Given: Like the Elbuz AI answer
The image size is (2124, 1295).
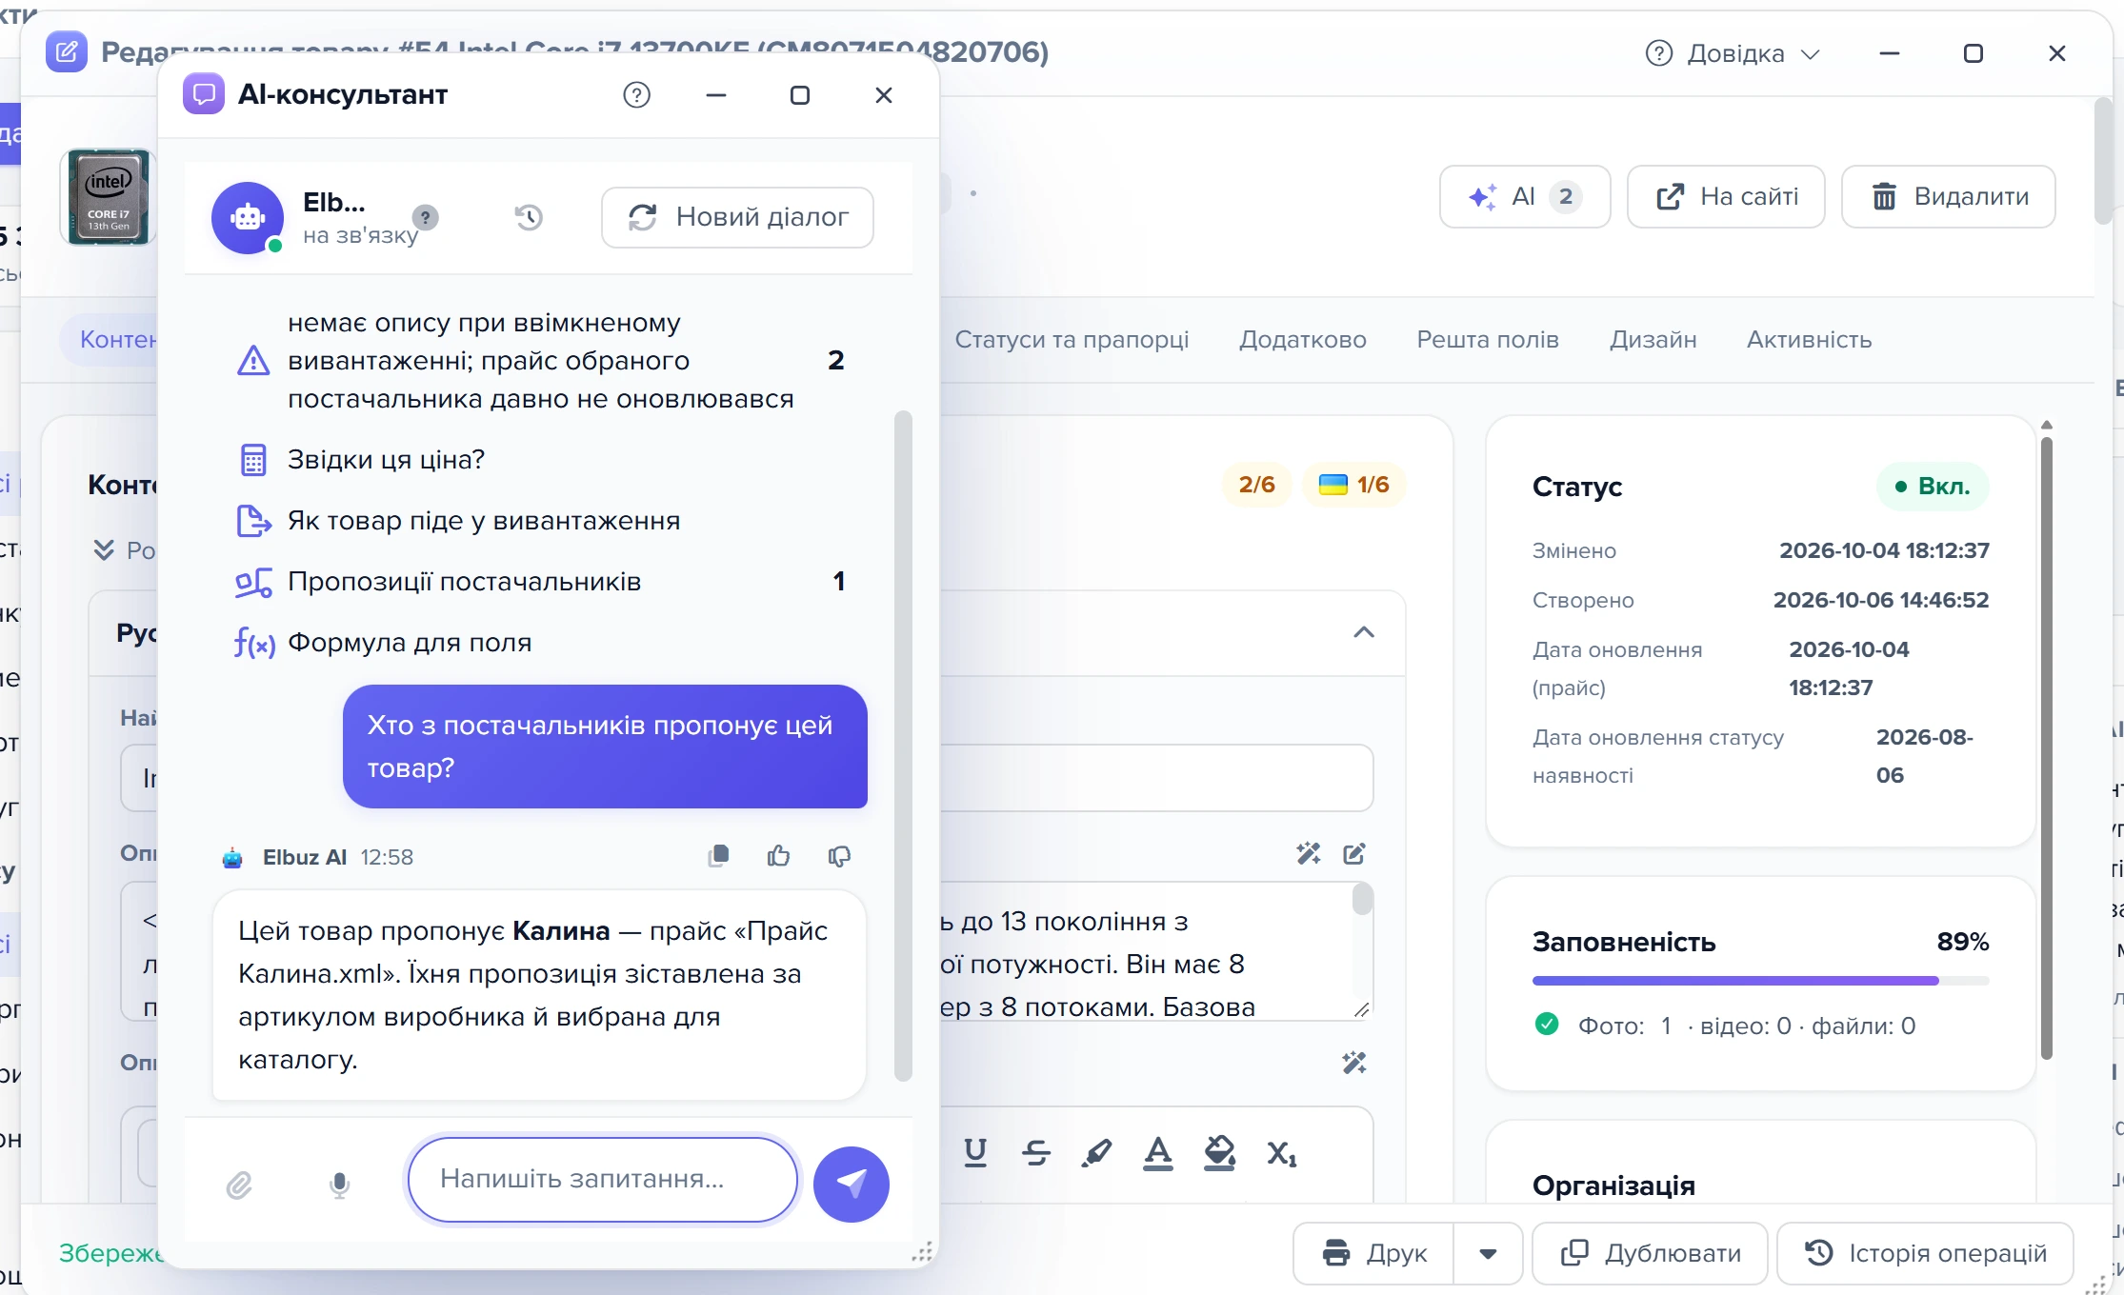Looking at the screenshot, I should (778, 856).
